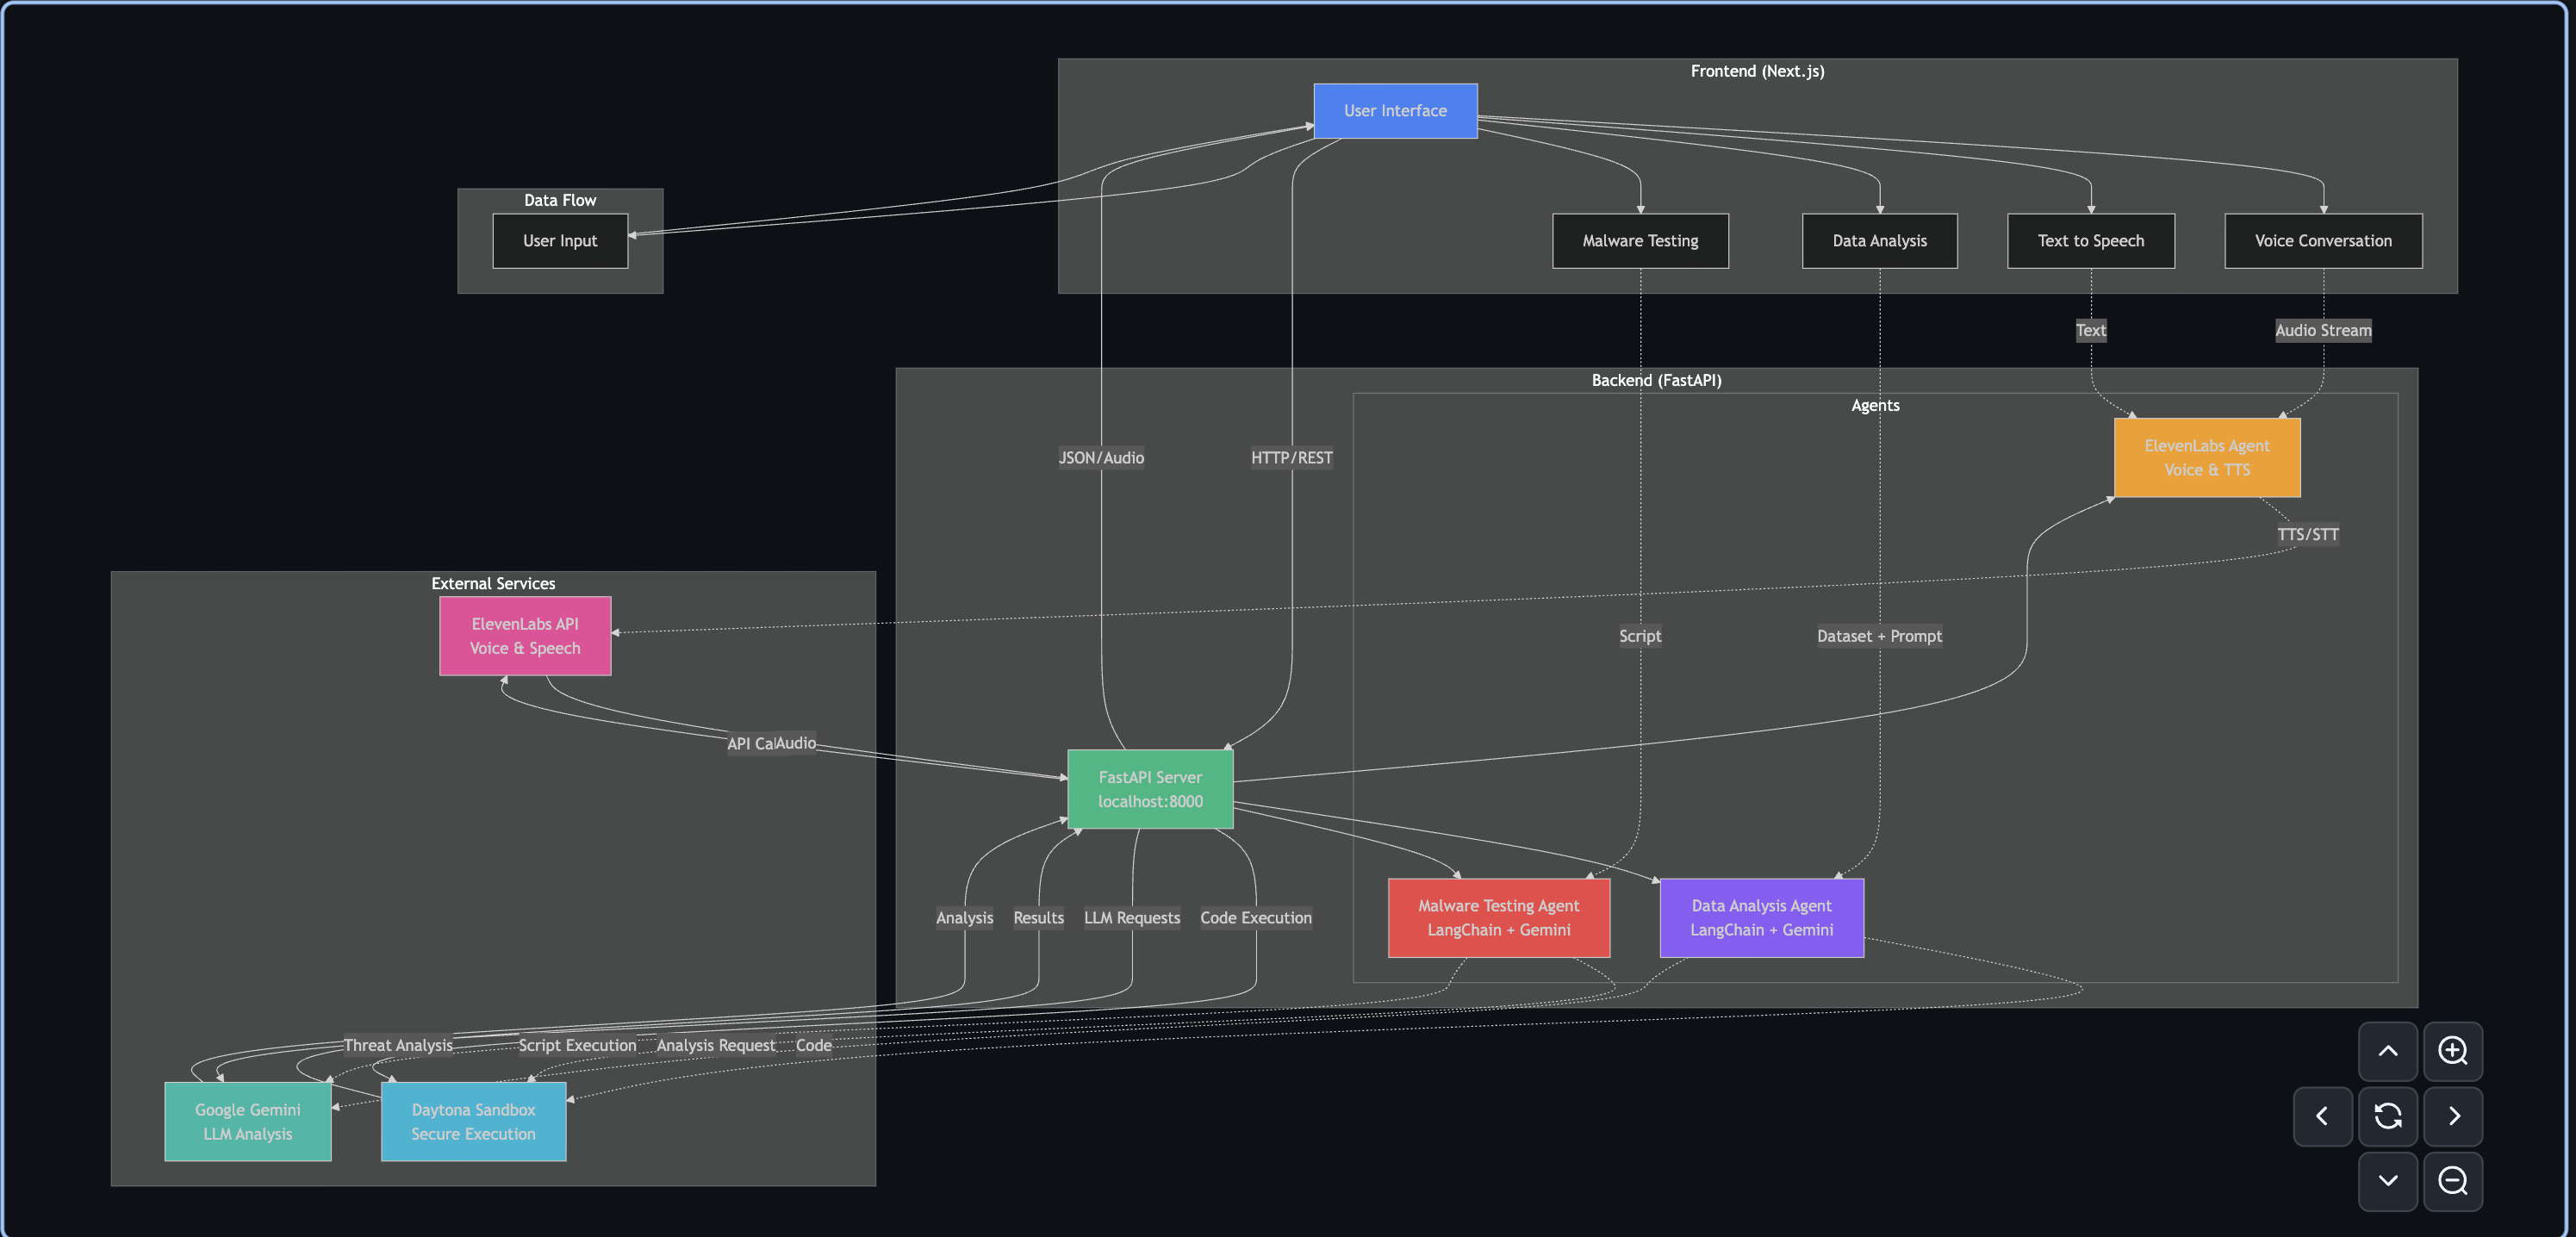Select the User Interface node
The width and height of the screenshot is (2576, 1237).
pyautogui.click(x=1395, y=111)
